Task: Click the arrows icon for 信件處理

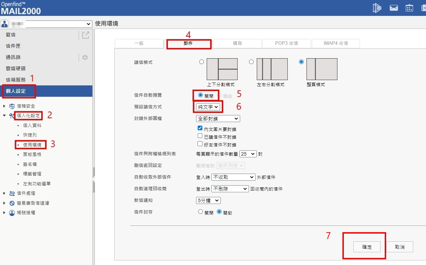Action: (x=12, y=193)
